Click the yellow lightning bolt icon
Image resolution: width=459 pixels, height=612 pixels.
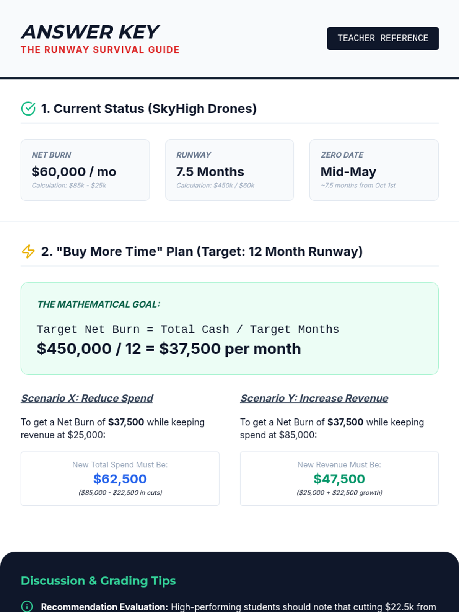(28, 251)
